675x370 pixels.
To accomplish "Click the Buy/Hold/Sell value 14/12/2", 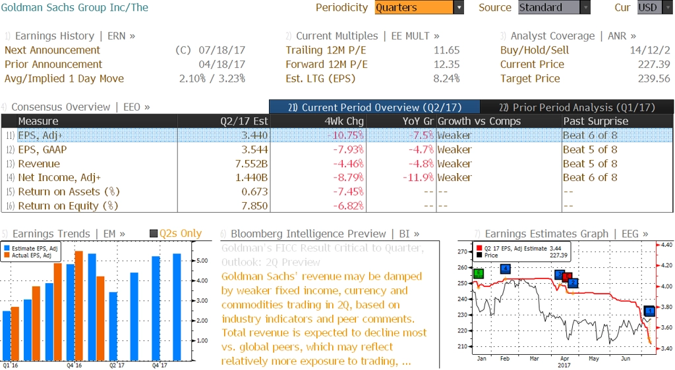I will (x=650, y=50).
